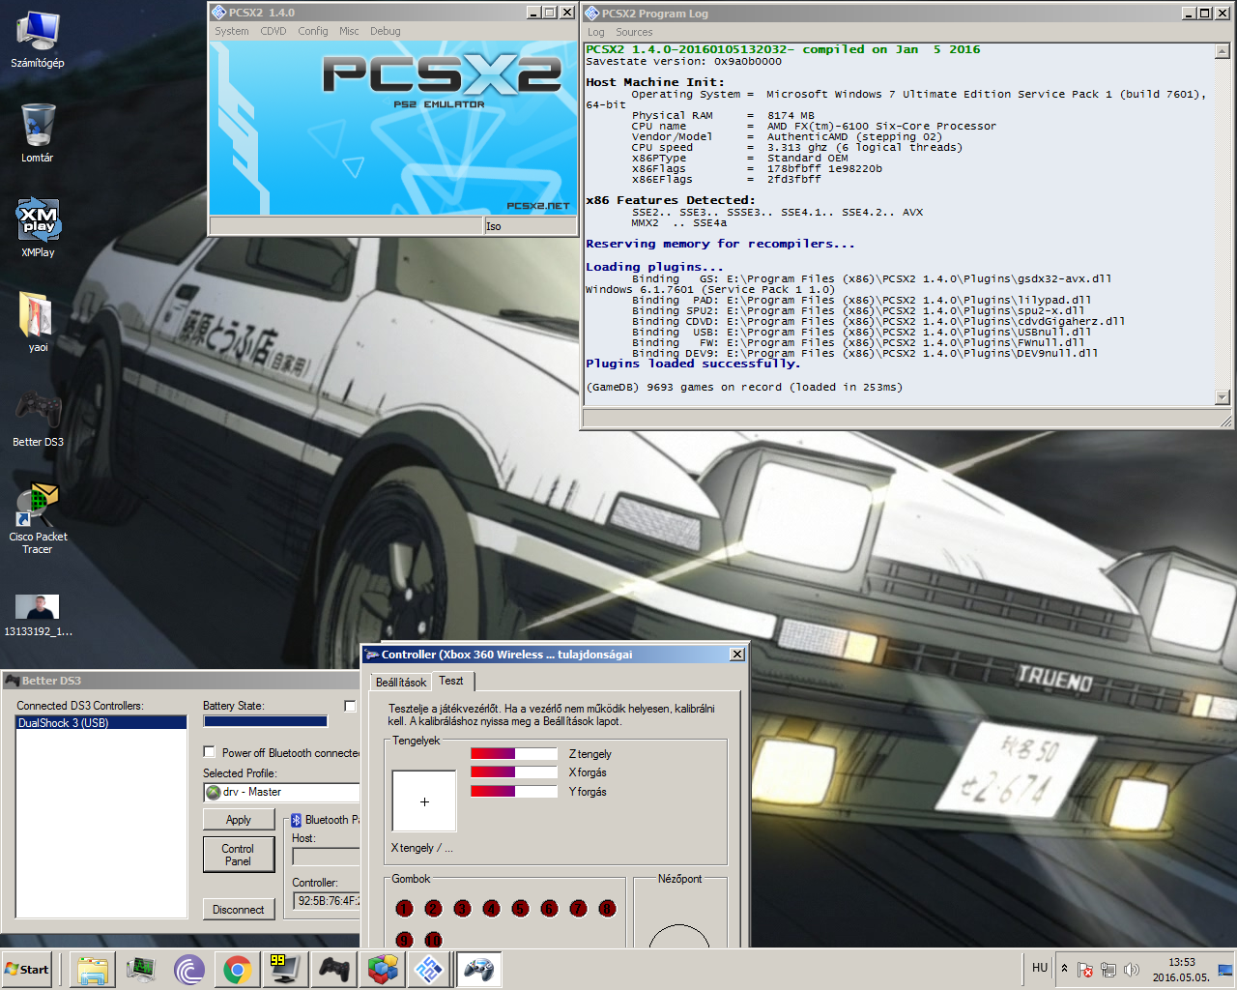
Task: Open the Számítógép desktop icon
Action: pos(38,39)
